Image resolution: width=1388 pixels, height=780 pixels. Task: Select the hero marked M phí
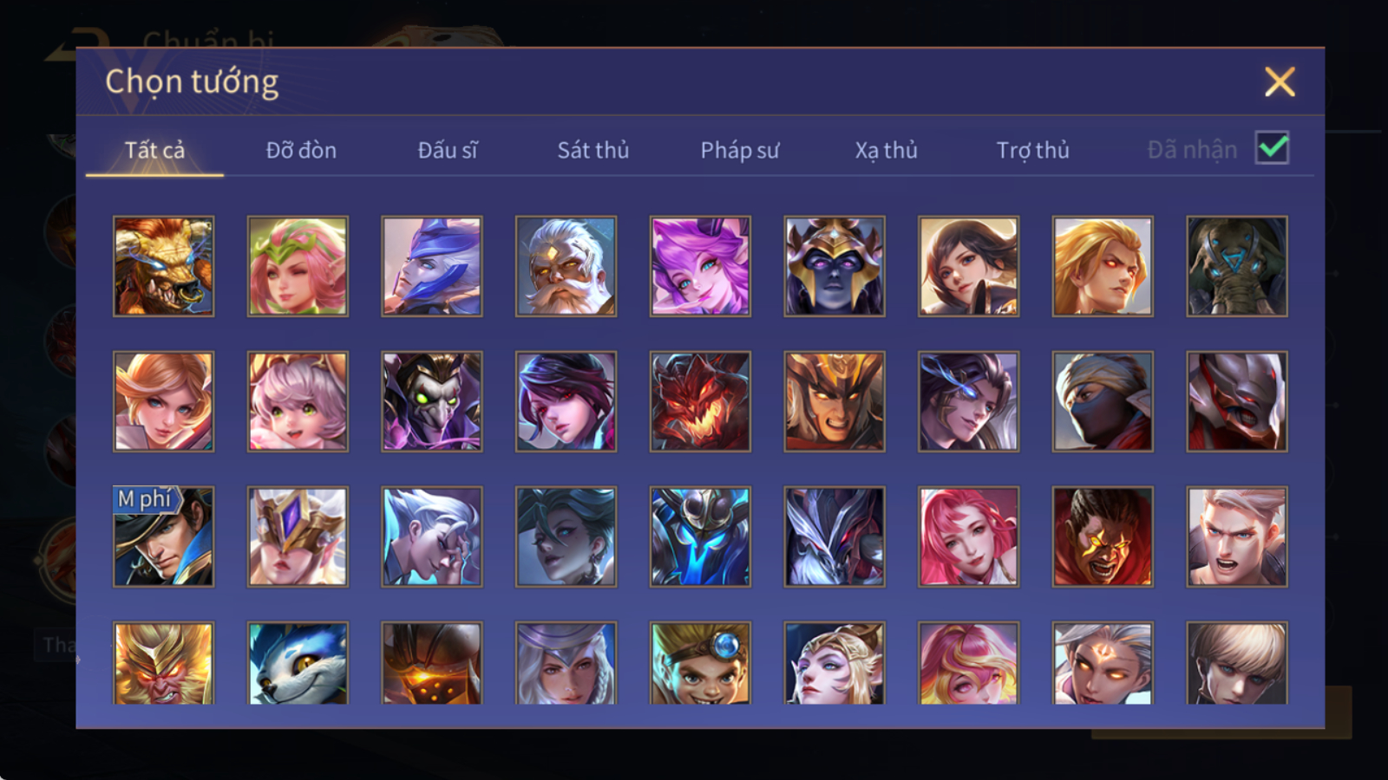[x=163, y=536]
